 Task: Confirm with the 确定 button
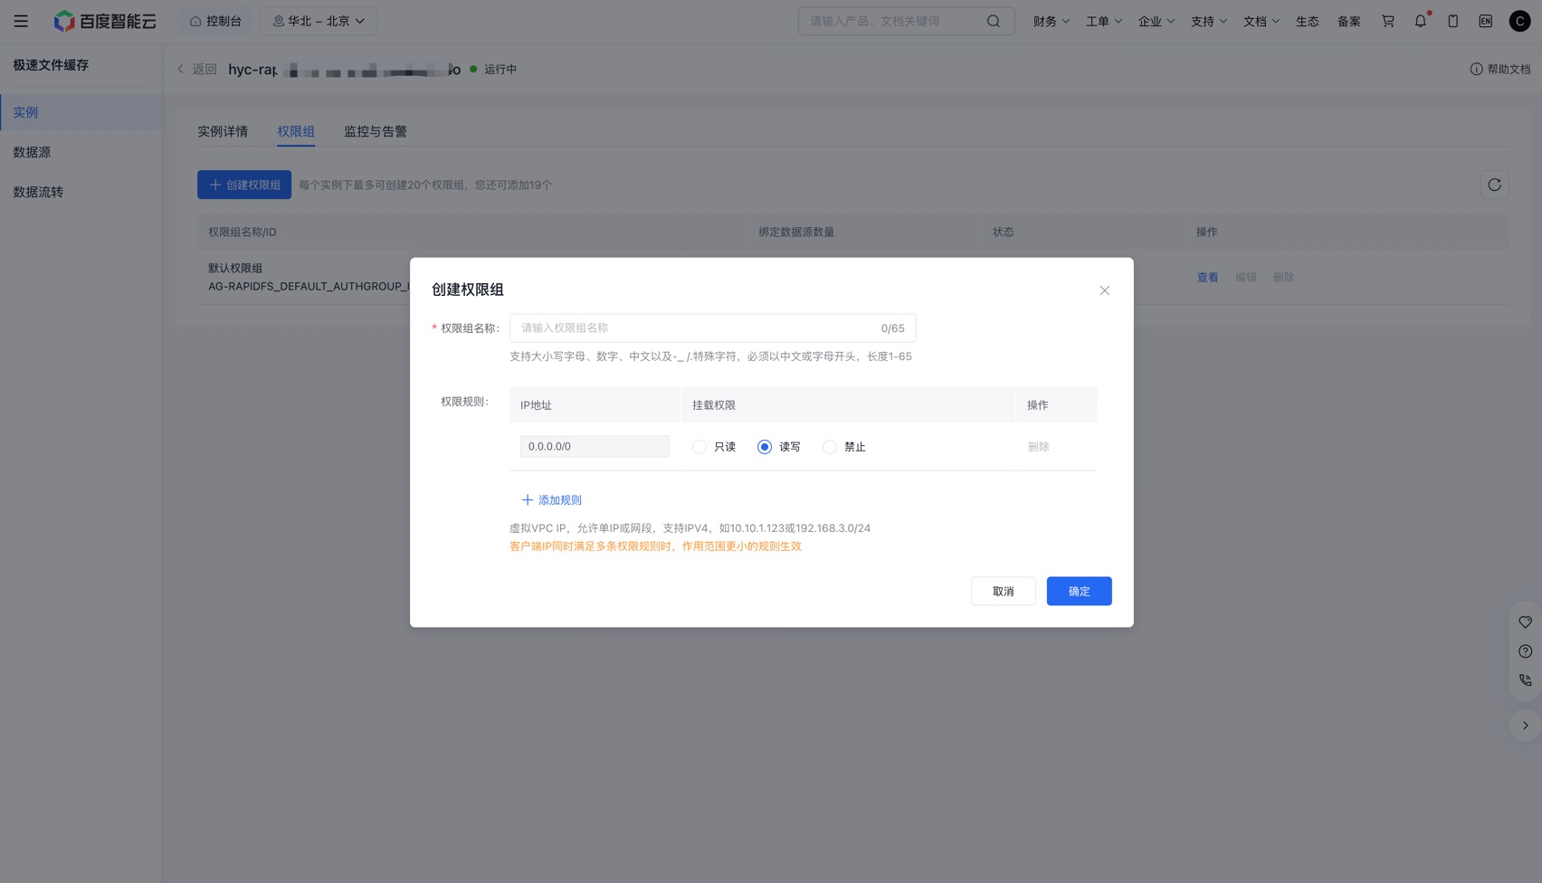point(1079,592)
